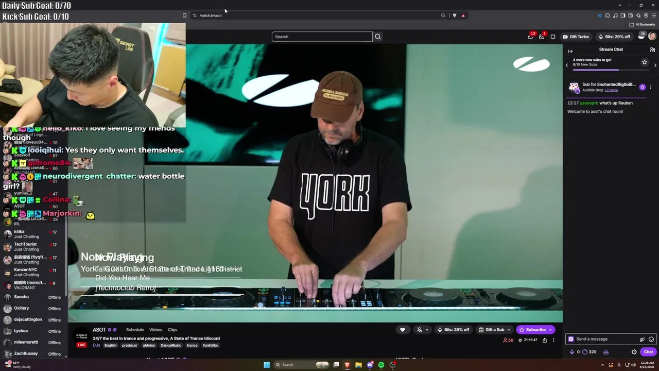Open the stream three-dot more menu

(553, 340)
